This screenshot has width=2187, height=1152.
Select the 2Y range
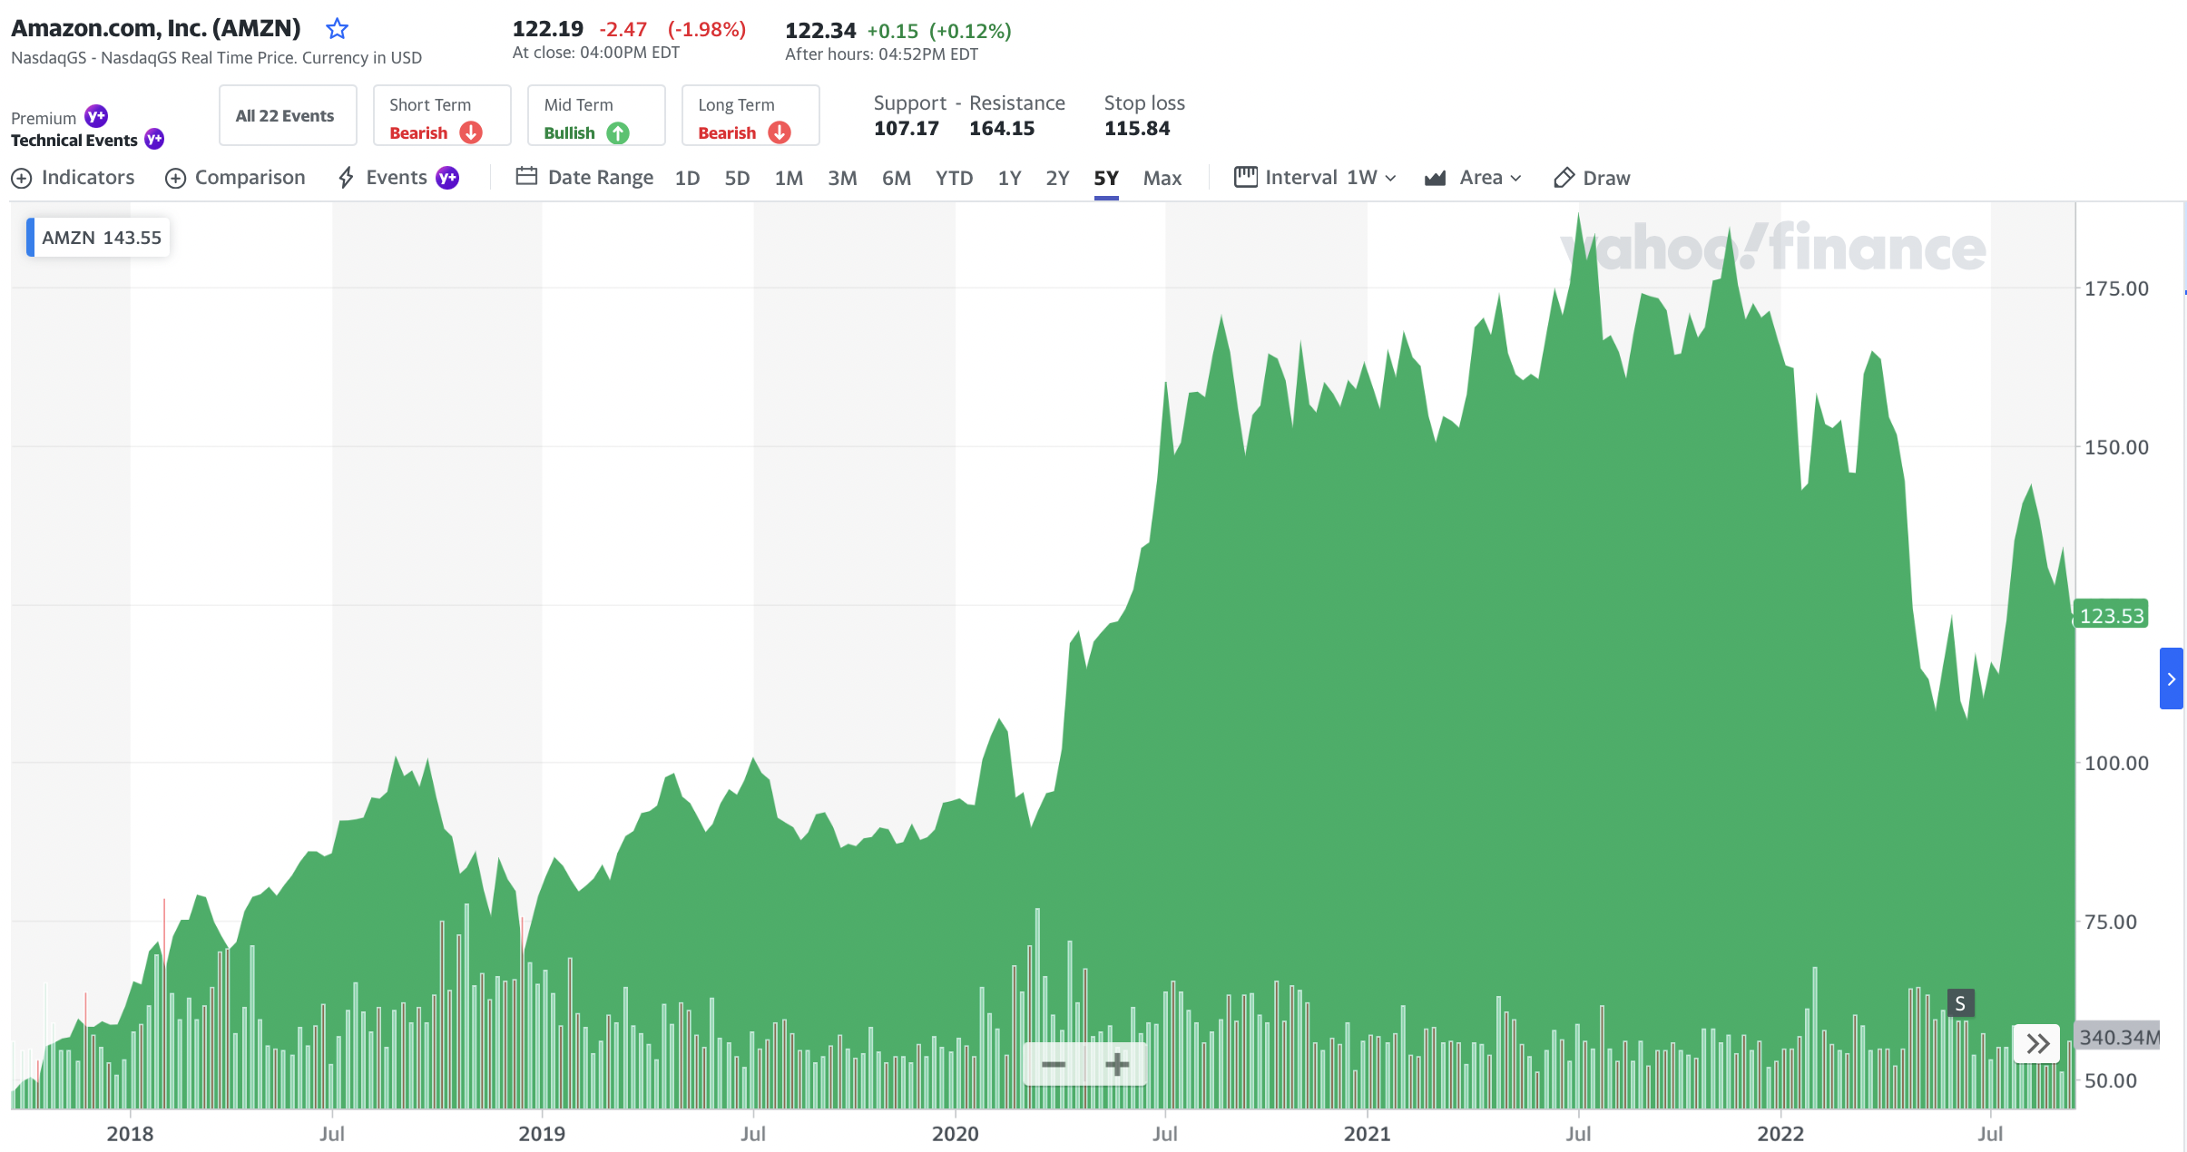point(1057,178)
